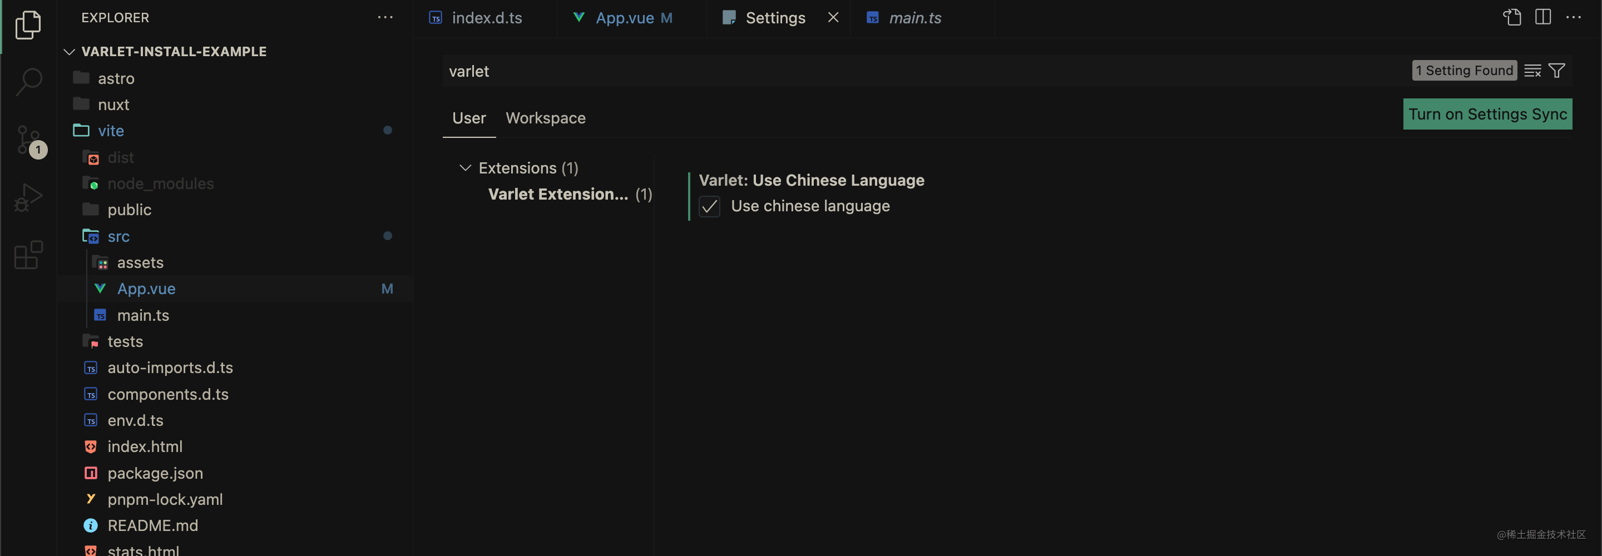
Task: Collapse the Extensions settings group
Action: (464, 168)
